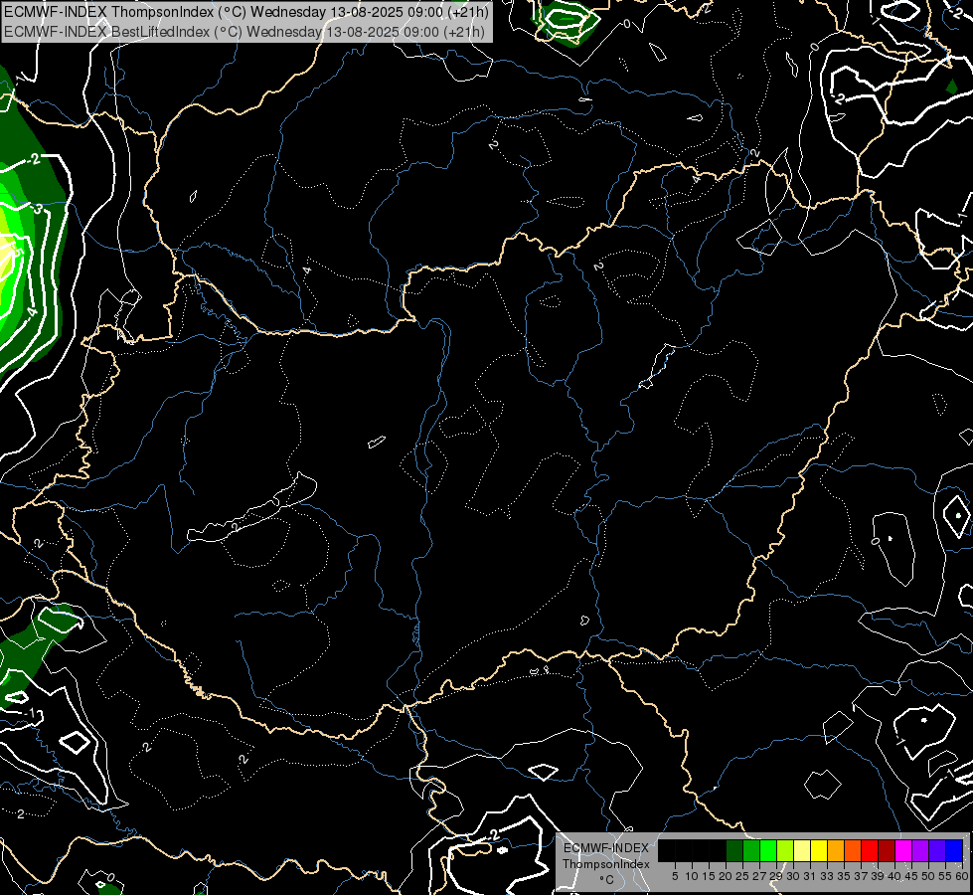
Task: Click legend scale value 60
Action: coord(962,876)
